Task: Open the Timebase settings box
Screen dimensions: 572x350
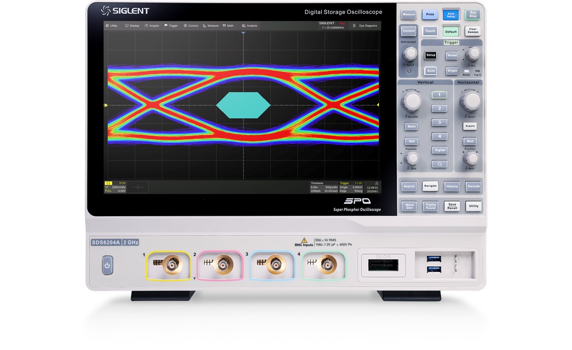Action: tap(324, 187)
